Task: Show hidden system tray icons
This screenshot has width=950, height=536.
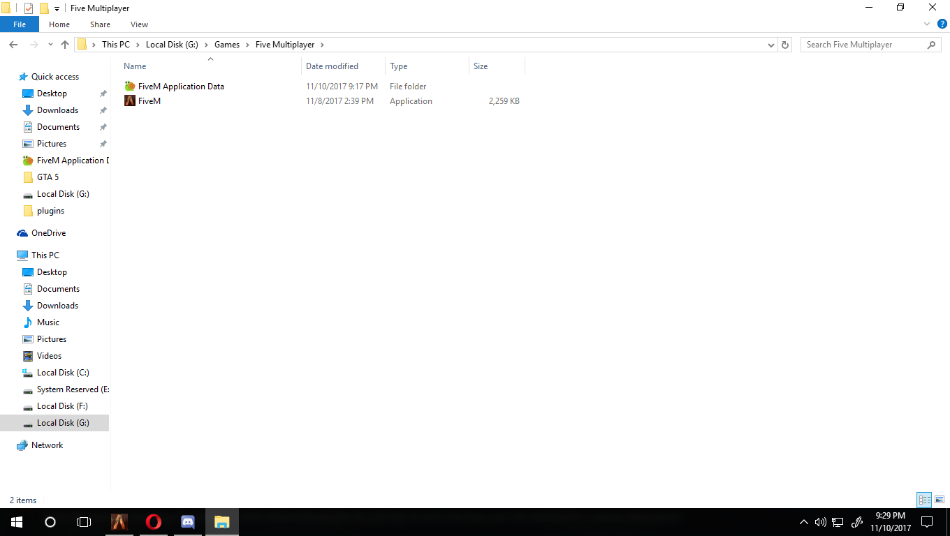Action: (x=803, y=522)
